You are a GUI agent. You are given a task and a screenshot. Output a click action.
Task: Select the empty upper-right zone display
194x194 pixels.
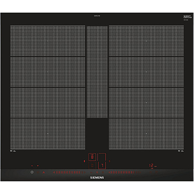pos(102,157)
